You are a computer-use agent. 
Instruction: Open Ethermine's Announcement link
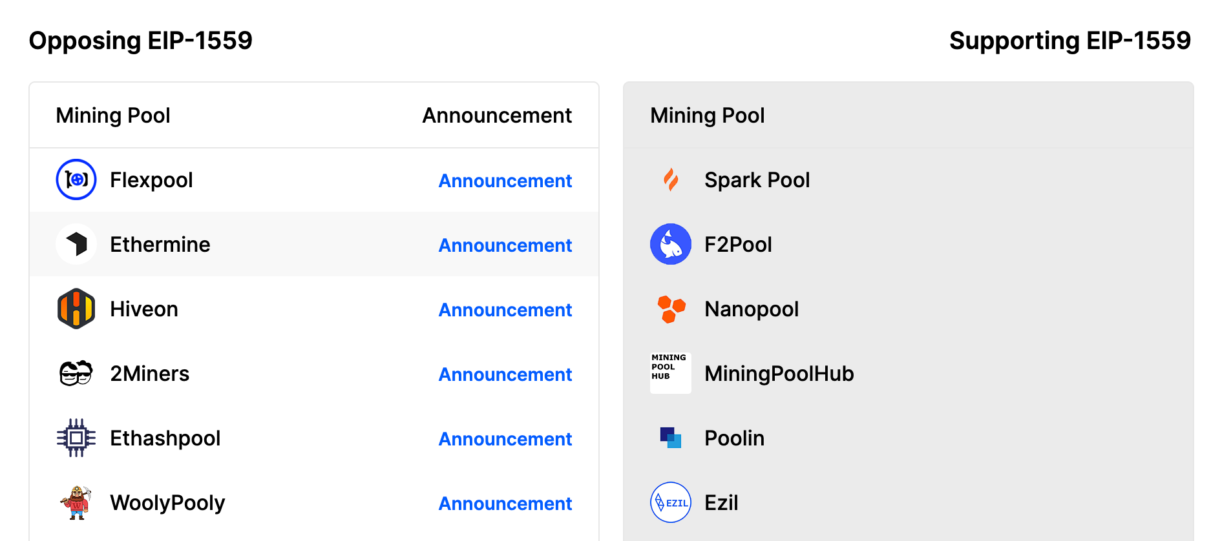point(505,245)
